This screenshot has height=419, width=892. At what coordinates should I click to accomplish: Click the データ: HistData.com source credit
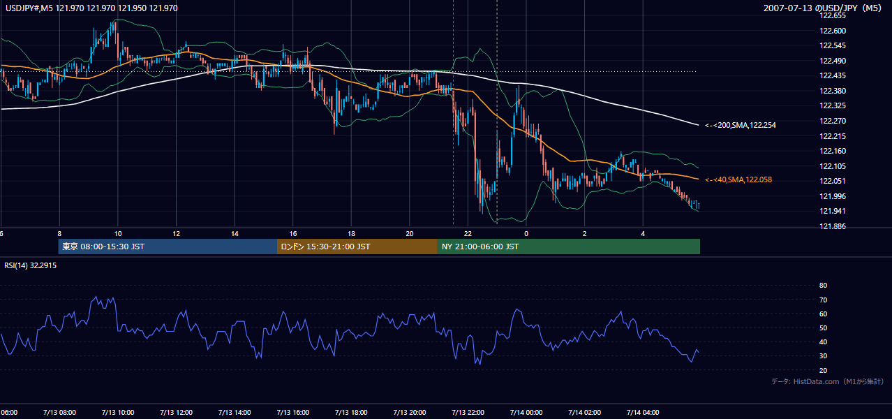coord(828,381)
